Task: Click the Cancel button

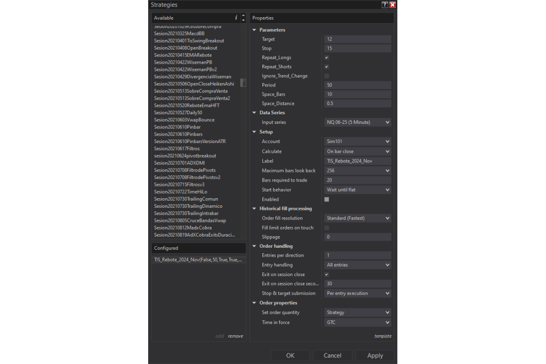Action: click(x=333, y=355)
